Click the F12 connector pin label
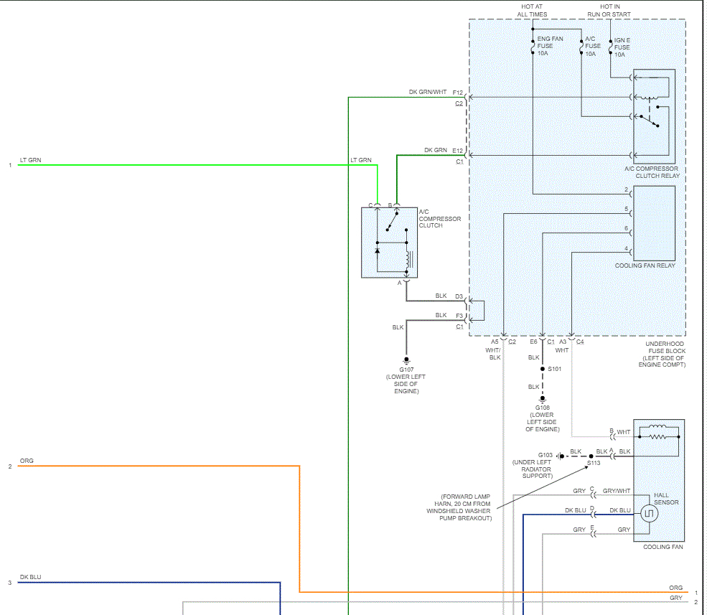This screenshot has width=707, height=615. (x=458, y=93)
